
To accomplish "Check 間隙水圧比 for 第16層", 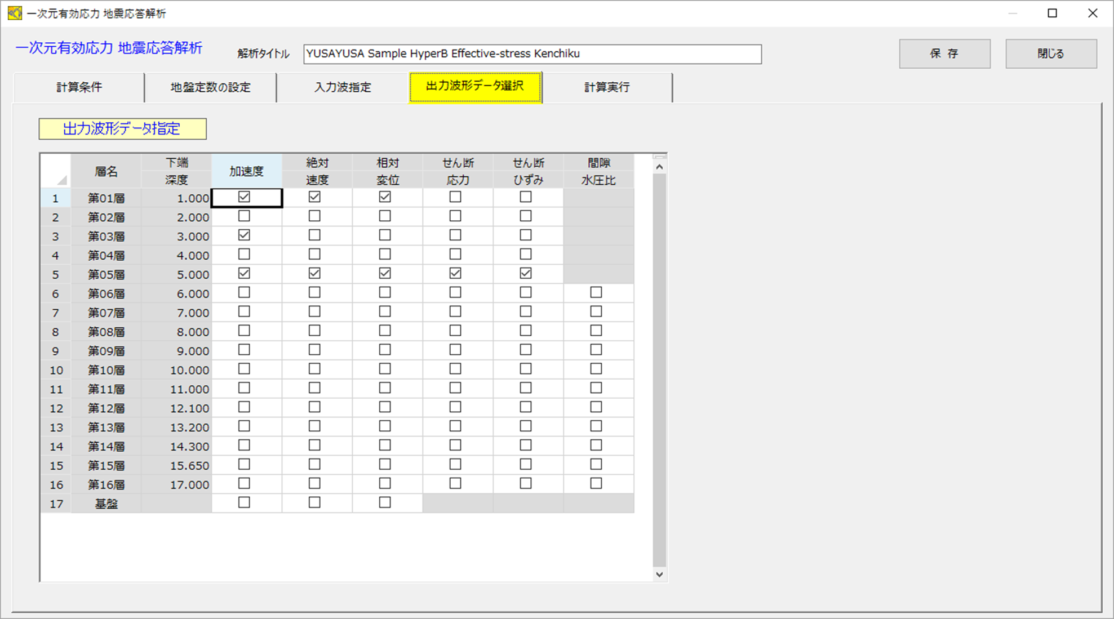I will click(596, 484).
